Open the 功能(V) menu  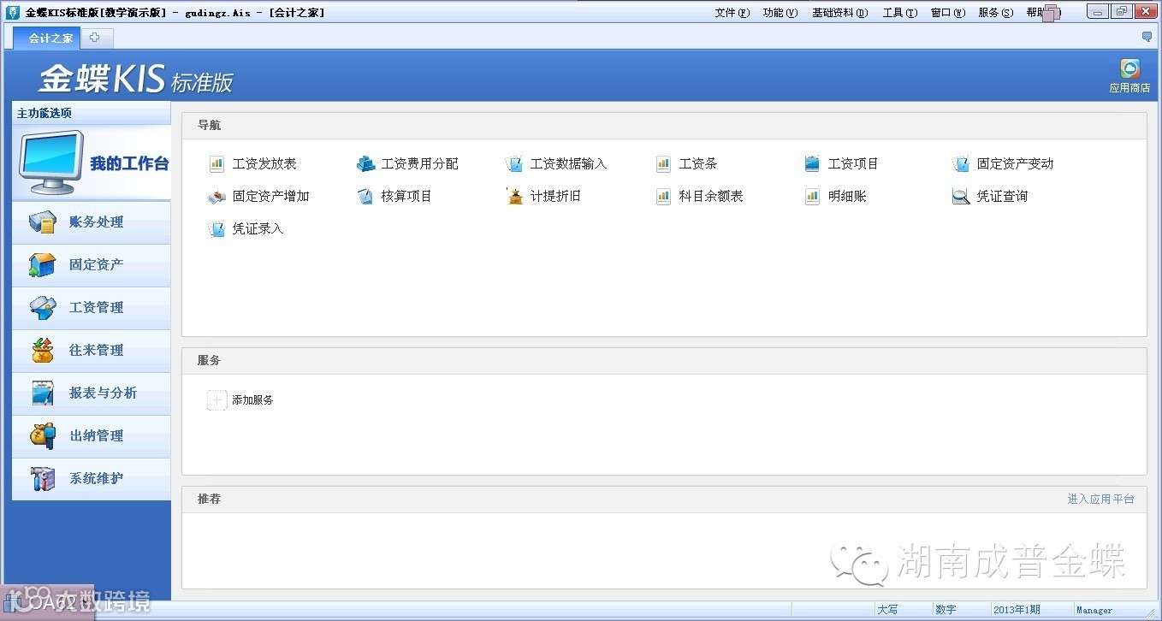pos(780,13)
